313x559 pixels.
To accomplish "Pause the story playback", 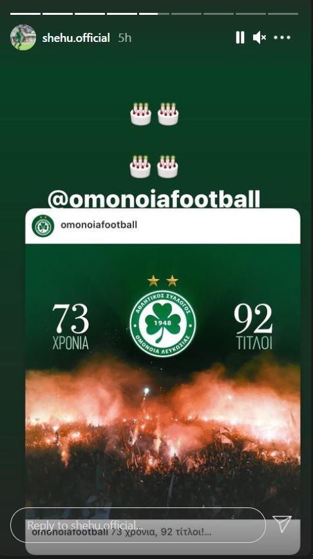I will point(240,37).
